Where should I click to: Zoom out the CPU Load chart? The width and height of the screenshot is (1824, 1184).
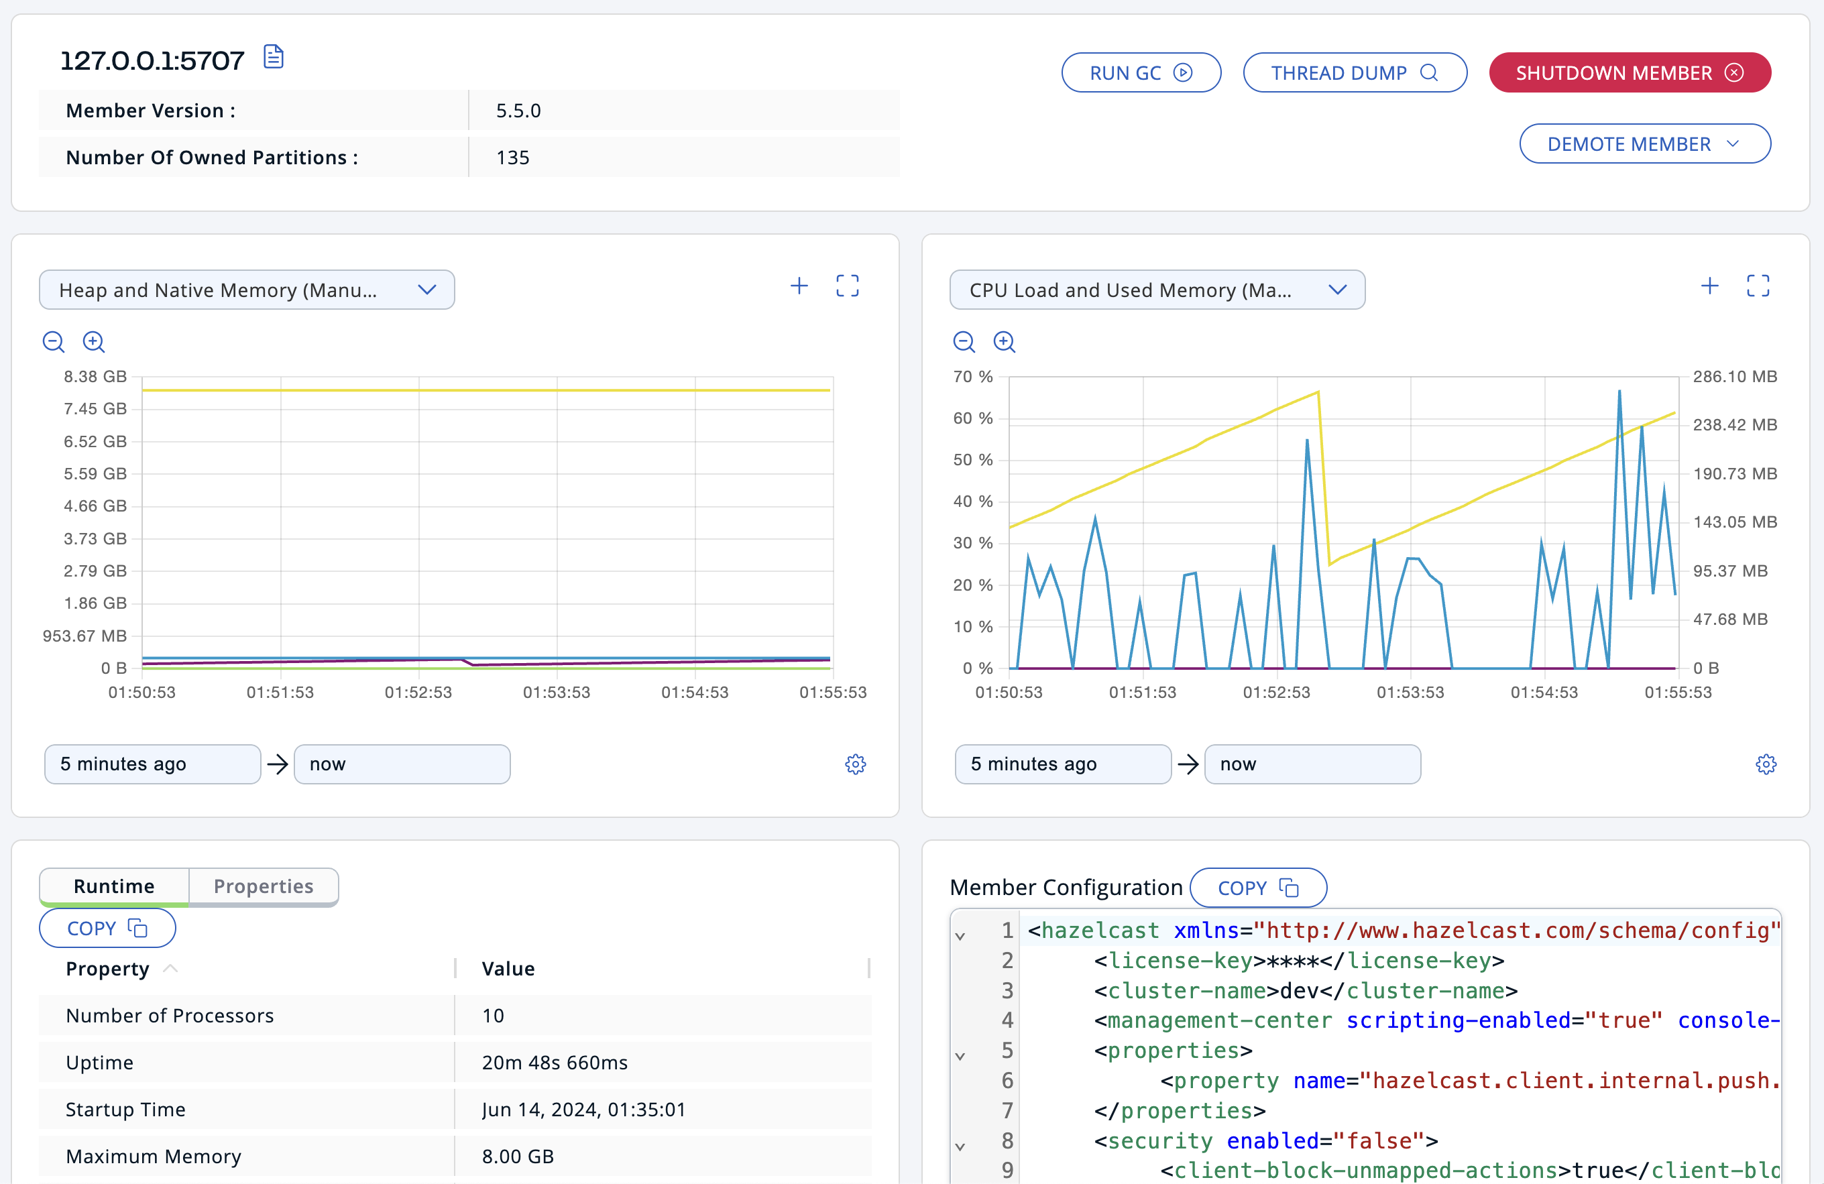(x=964, y=342)
